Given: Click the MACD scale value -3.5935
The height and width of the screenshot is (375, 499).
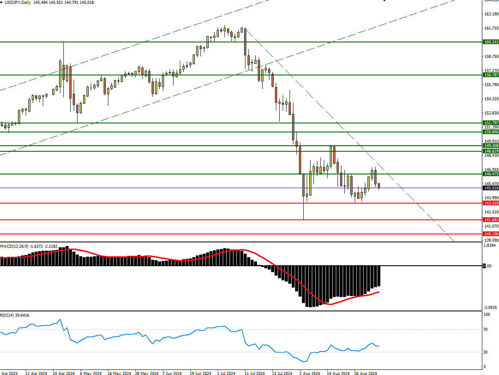Looking at the screenshot, I should coord(490,308).
